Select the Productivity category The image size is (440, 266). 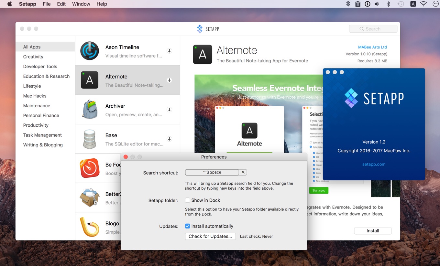(36, 125)
